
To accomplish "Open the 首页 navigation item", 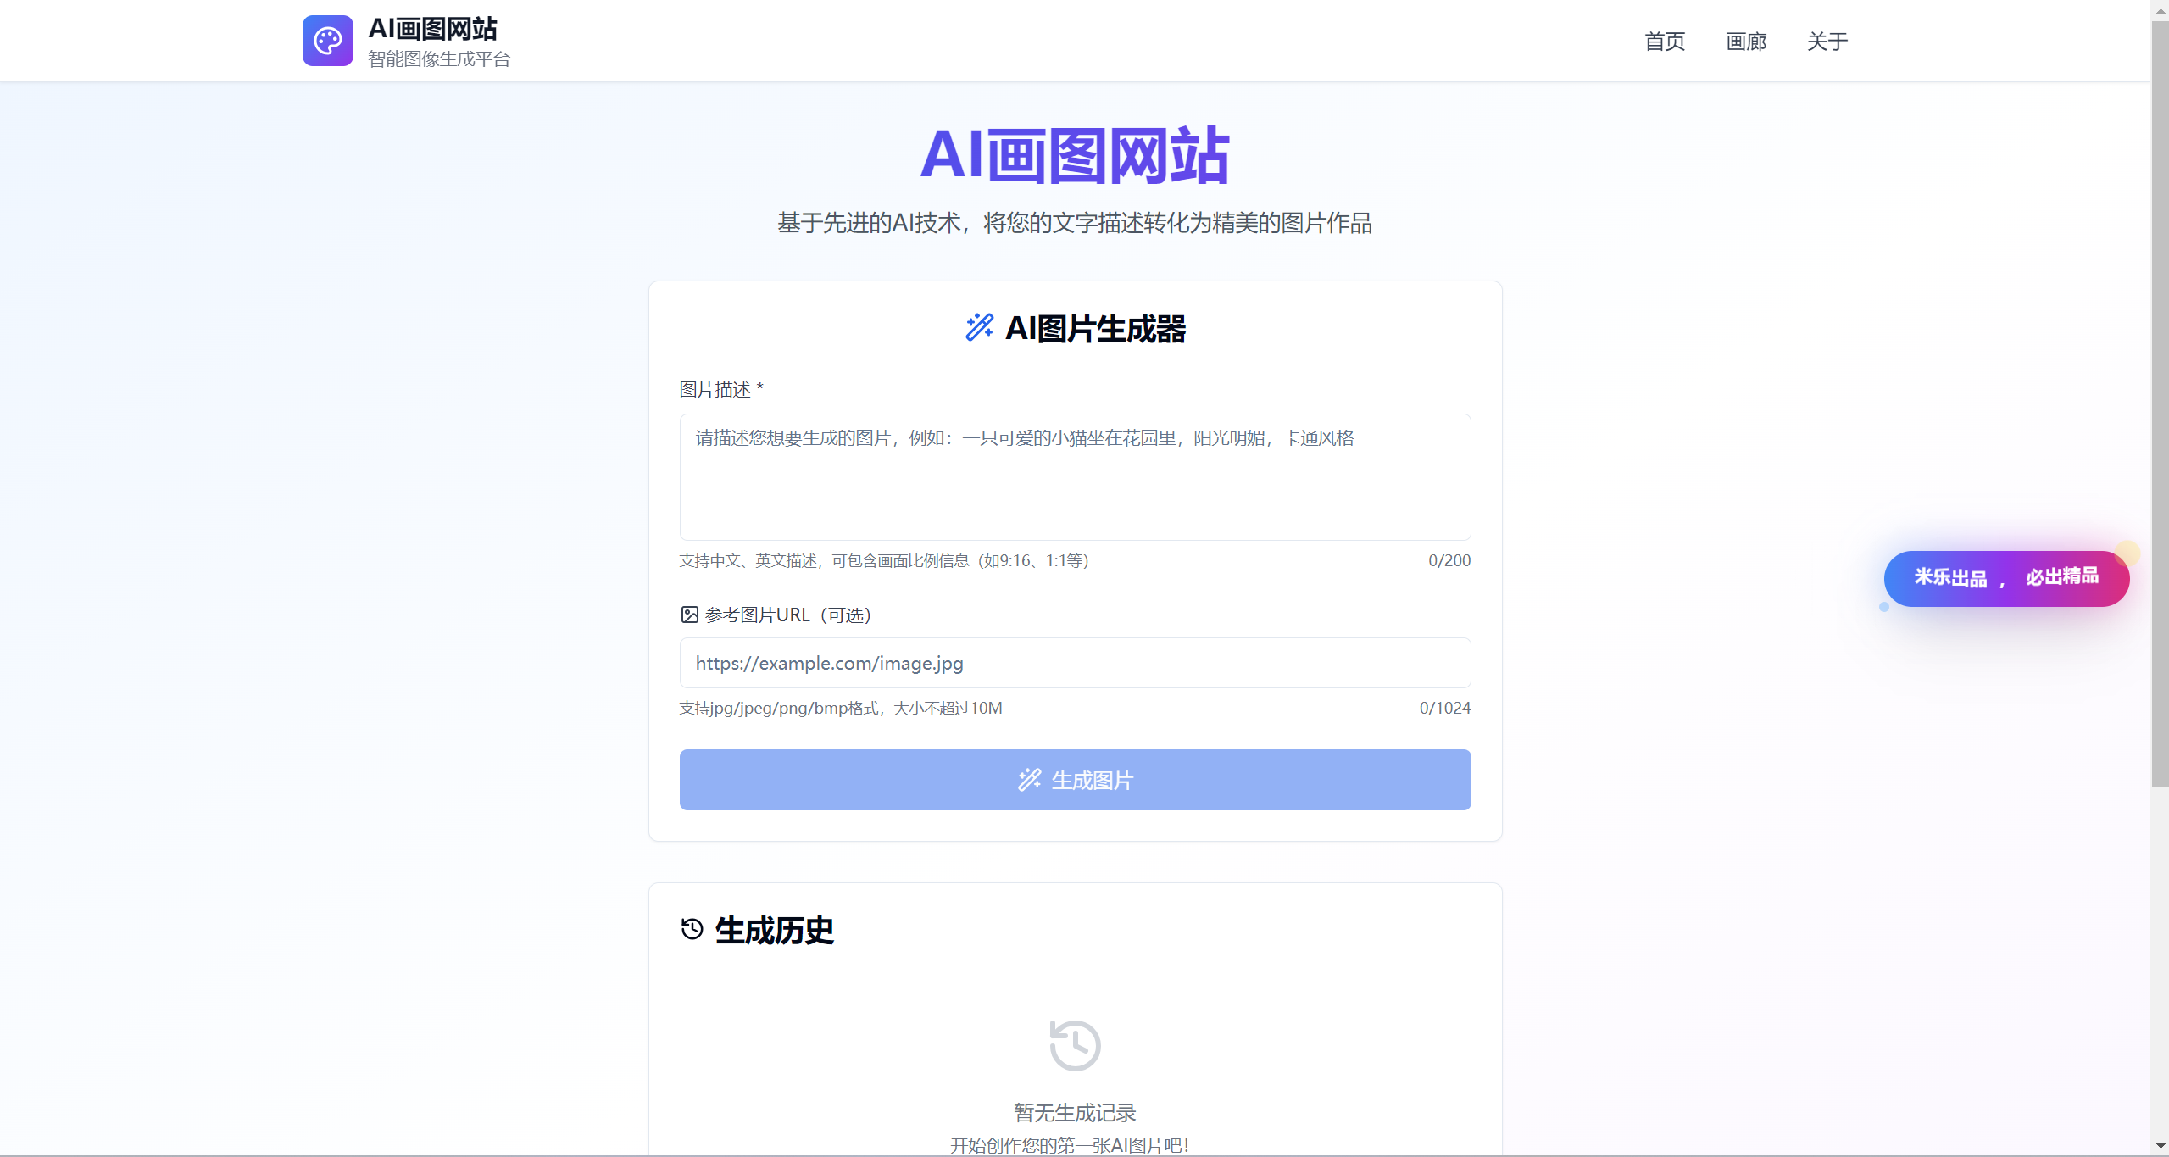I will coord(1665,42).
